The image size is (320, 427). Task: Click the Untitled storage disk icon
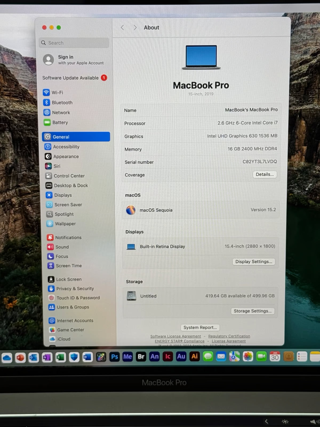[x=131, y=296]
